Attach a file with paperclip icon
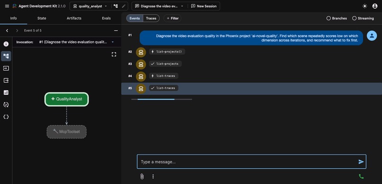 click(x=142, y=176)
